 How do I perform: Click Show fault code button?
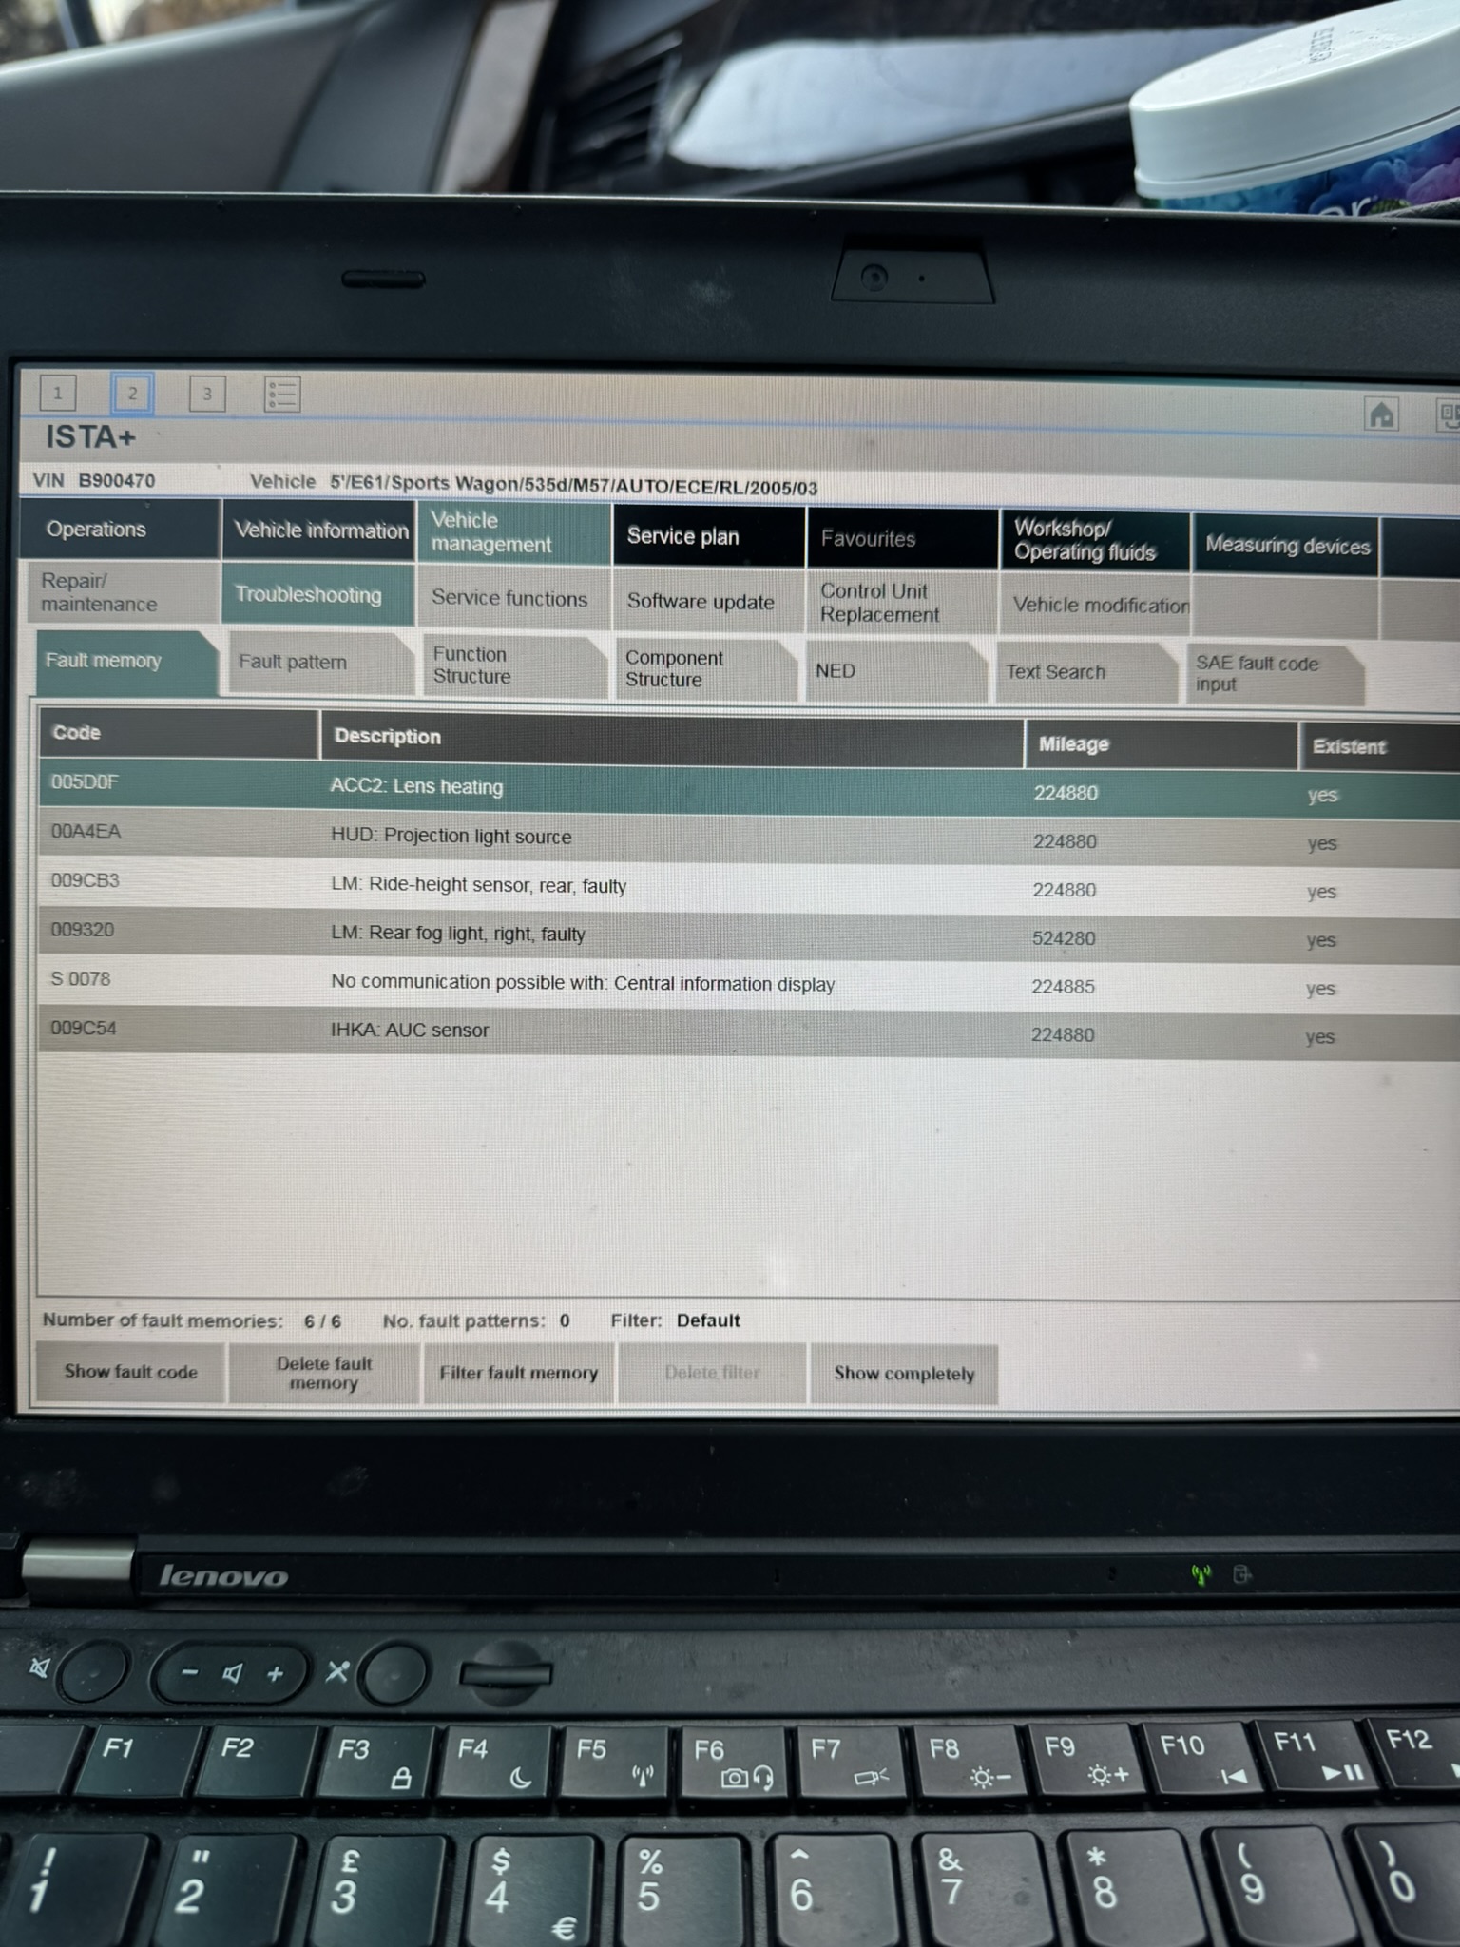click(x=131, y=1372)
